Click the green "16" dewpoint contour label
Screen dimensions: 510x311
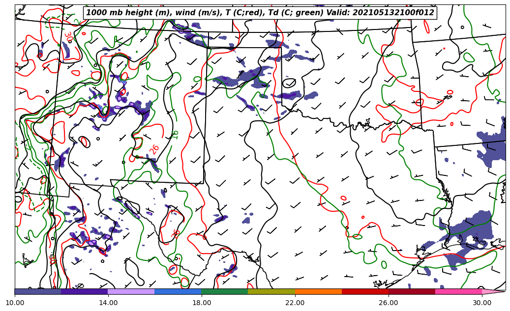175,134
